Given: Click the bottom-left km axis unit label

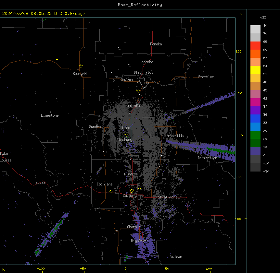Looking at the screenshot, I should [x=5, y=269].
